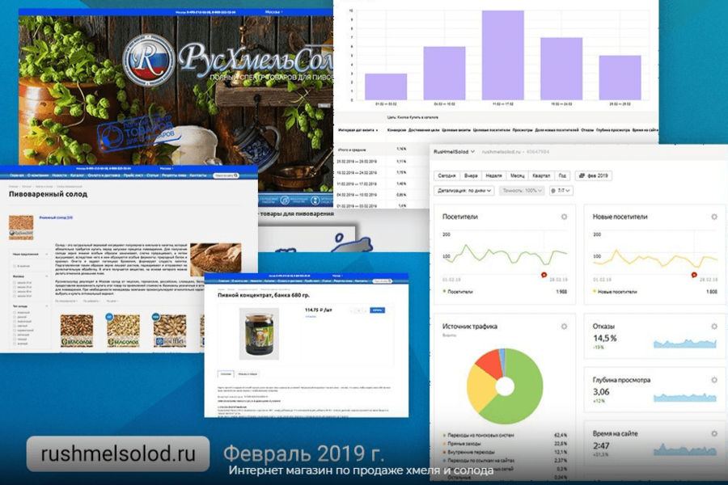Open Рецепты пива in malt page navigation

click(173, 175)
